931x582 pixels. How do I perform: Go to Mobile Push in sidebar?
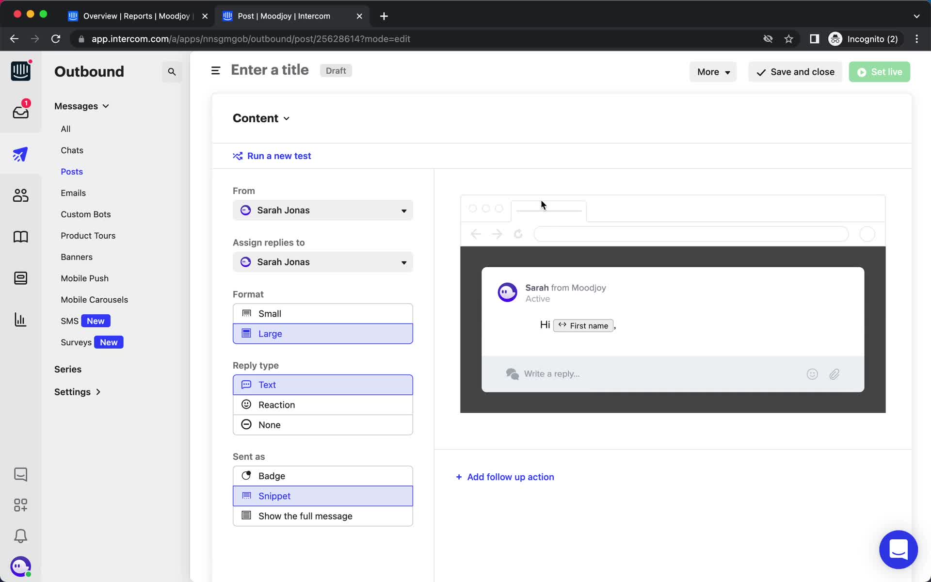point(84,278)
